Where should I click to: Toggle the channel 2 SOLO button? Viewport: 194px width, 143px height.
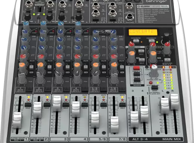47,105
